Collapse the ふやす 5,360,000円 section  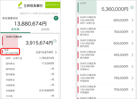[x=132, y=7]
